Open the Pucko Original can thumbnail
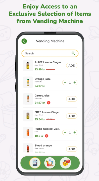This screenshot has height=181, width=99. point(28,132)
